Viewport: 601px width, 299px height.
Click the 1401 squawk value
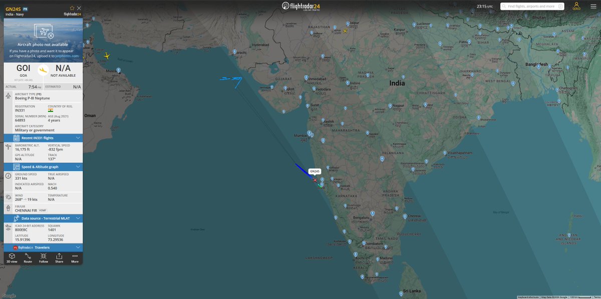click(x=51, y=230)
